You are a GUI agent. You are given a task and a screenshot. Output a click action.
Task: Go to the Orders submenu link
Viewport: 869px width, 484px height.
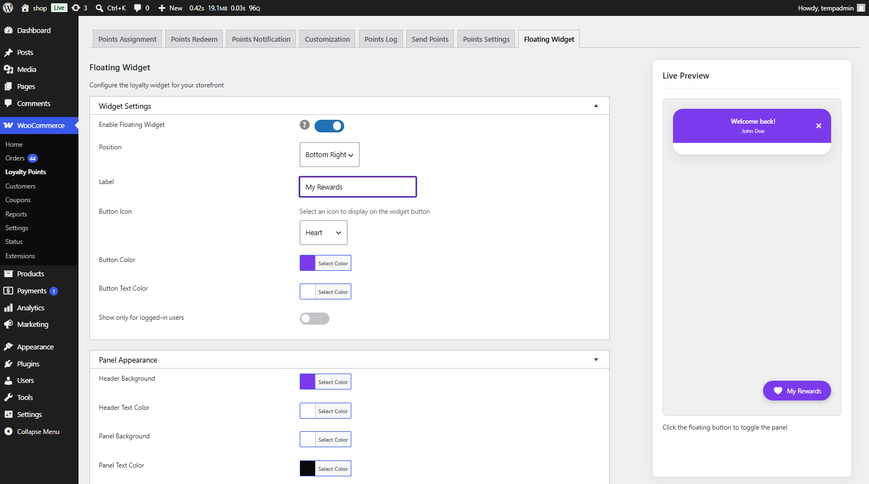click(x=15, y=158)
